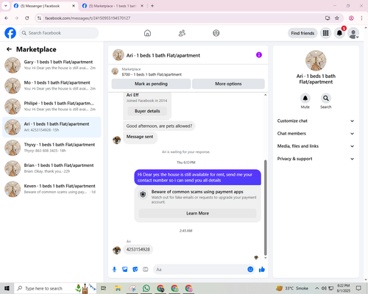Open conversation info purple icon
The image size is (368, 294).
tap(259, 55)
